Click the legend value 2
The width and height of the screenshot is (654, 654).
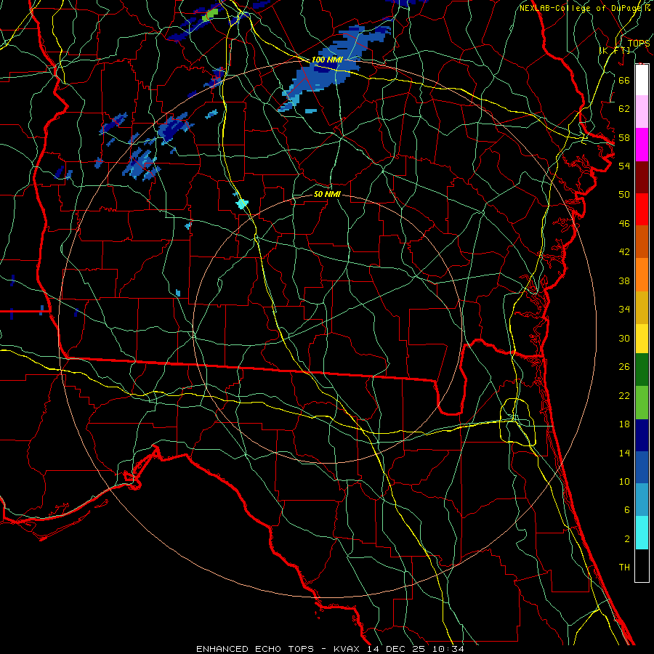[x=626, y=539]
